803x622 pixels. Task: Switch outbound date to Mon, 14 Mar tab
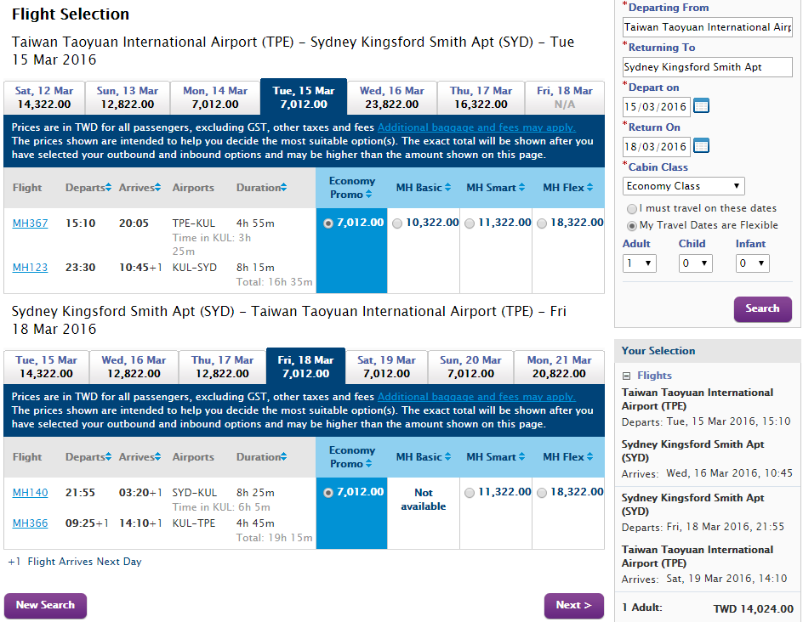click(x=215, y=98)
